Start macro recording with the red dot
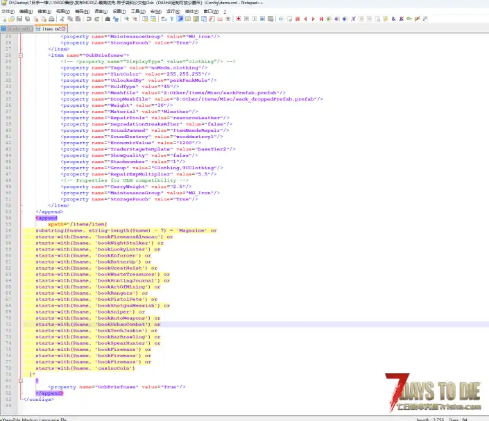Image resolution: width=489 pixels, height=421 pixels. [x=239, y=19]
